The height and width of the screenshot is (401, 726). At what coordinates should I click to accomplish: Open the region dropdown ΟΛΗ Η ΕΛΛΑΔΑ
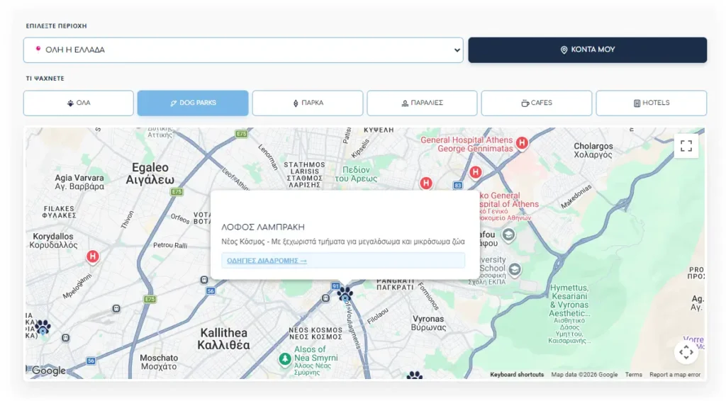point(243,50)
